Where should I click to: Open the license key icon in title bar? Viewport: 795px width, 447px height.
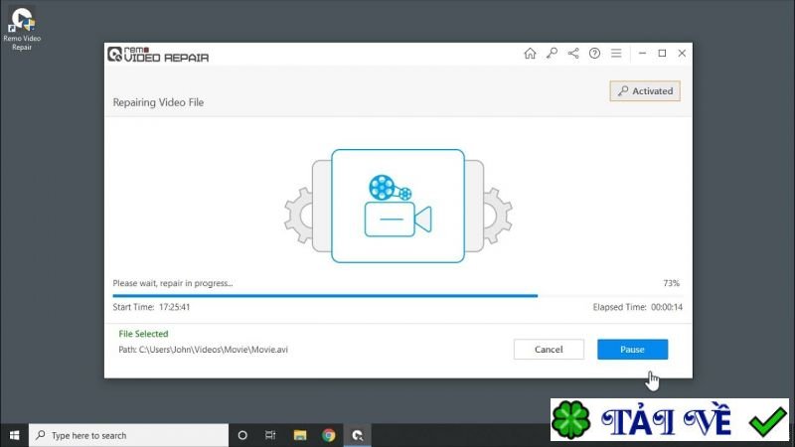pos(552,54)
